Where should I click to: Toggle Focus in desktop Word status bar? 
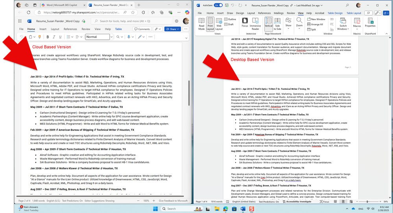coord(325,202)
